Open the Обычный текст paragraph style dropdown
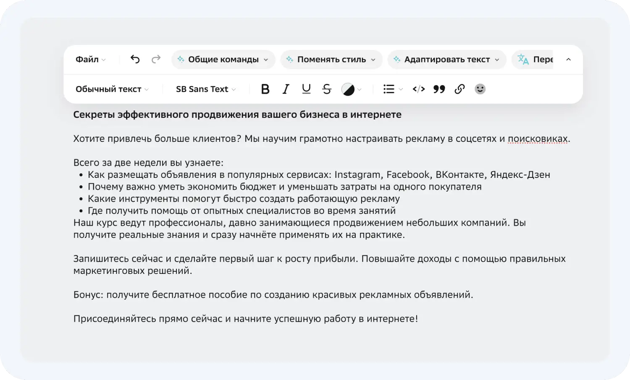This screenshot has height=380, width=630. pos(112,89)
